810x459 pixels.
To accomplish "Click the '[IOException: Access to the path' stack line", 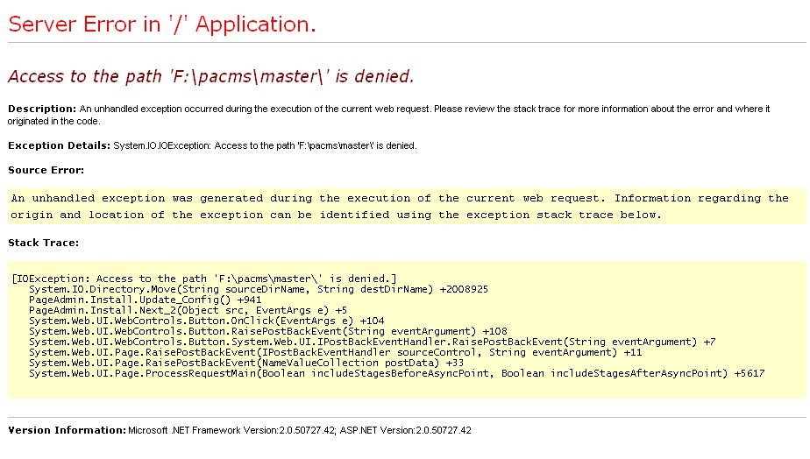I will [x=204, y=279].
